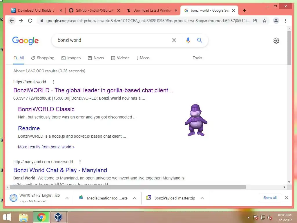Open the taskbar clock and date
The height and width of the screenshot is (223, 297).
click(284, 217)
